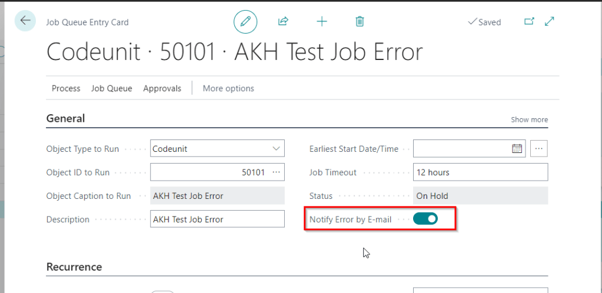Open calendar picker for Earliest Start Date/Time
Screen dimensions: 602x293
click(x=517, y=149)
